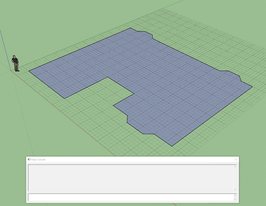Click the floor plan's far right corner

pyautogui.click(x=252, y=87)
